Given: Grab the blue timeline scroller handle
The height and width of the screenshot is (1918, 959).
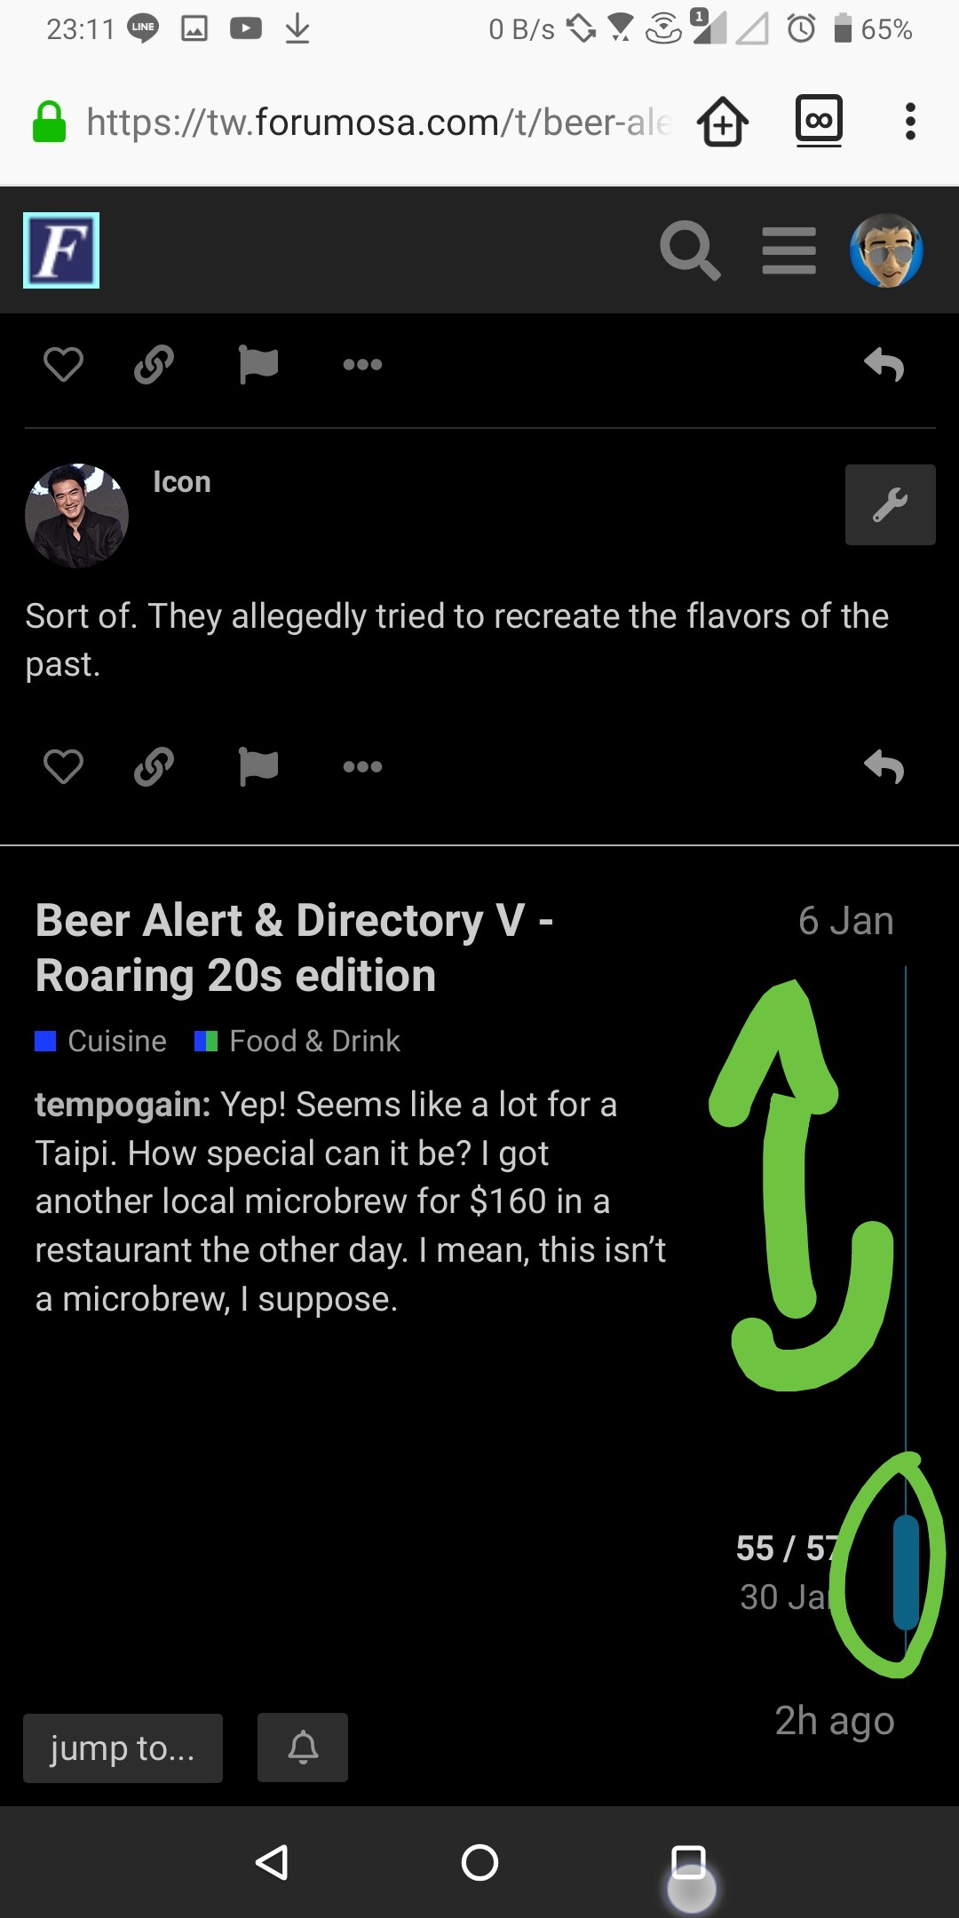Looking at the screenshot, I should coord(906,1572).
